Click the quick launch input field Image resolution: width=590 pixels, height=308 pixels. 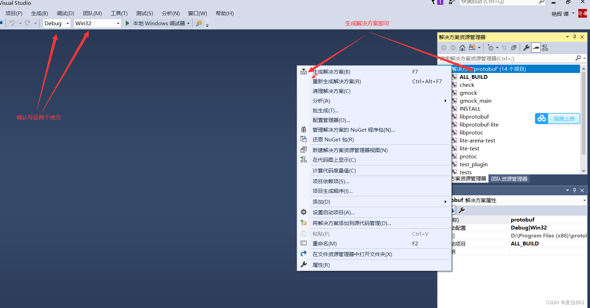click(498, 2)
